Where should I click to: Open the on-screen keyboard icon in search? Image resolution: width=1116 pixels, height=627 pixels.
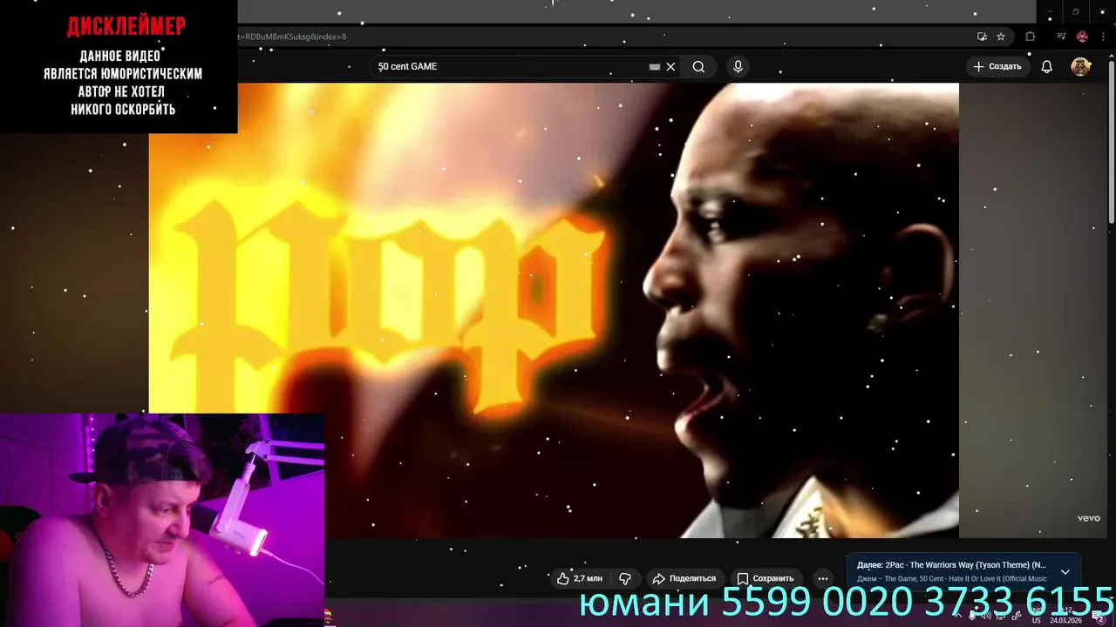(654, 67)
